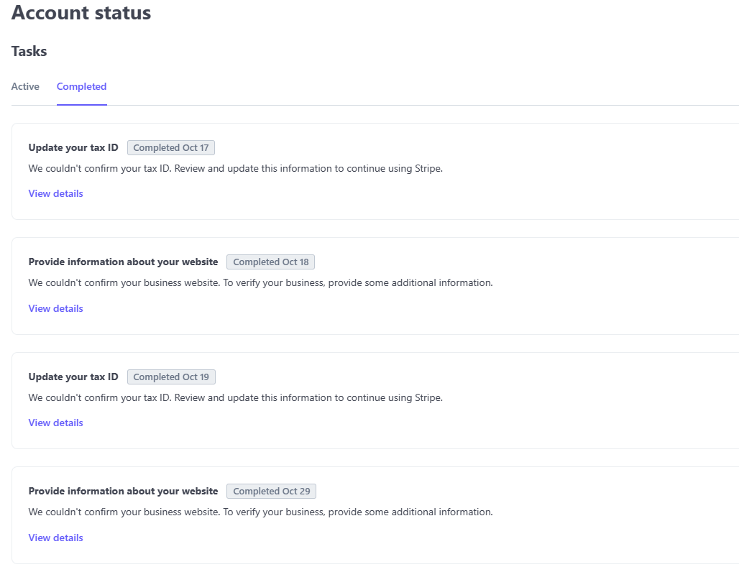This screenshot has width=739, height=567.
Task: View details of the Oct 19 tax ID task
Action: [55, 423]
